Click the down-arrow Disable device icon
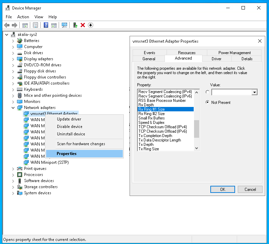 (x=90, y=25)
